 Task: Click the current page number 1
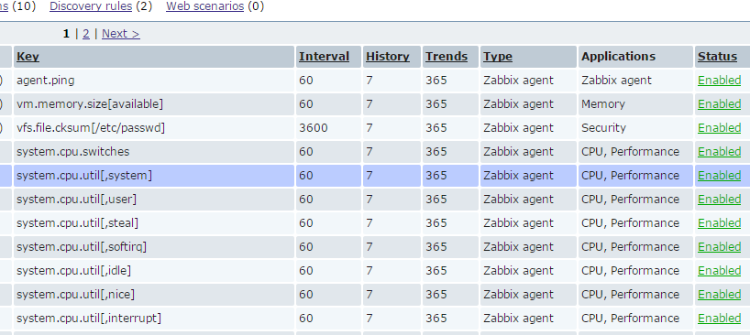[66, 33]
